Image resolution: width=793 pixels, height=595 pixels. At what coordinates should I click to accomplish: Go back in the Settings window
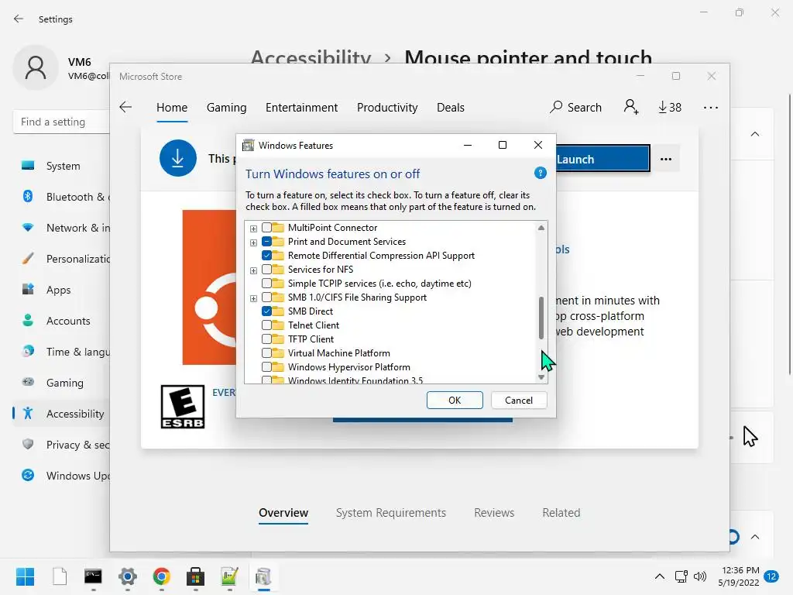19,19
